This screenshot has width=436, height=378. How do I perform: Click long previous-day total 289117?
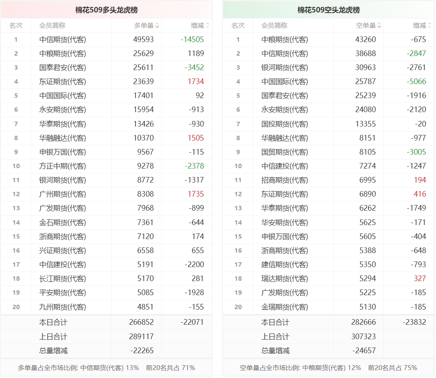[x=141, y=336]
